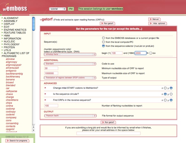Image resolution: width=186 pixels, height=143 pixels.
Task: Open the codcmp program link
Action: point(10,109)
